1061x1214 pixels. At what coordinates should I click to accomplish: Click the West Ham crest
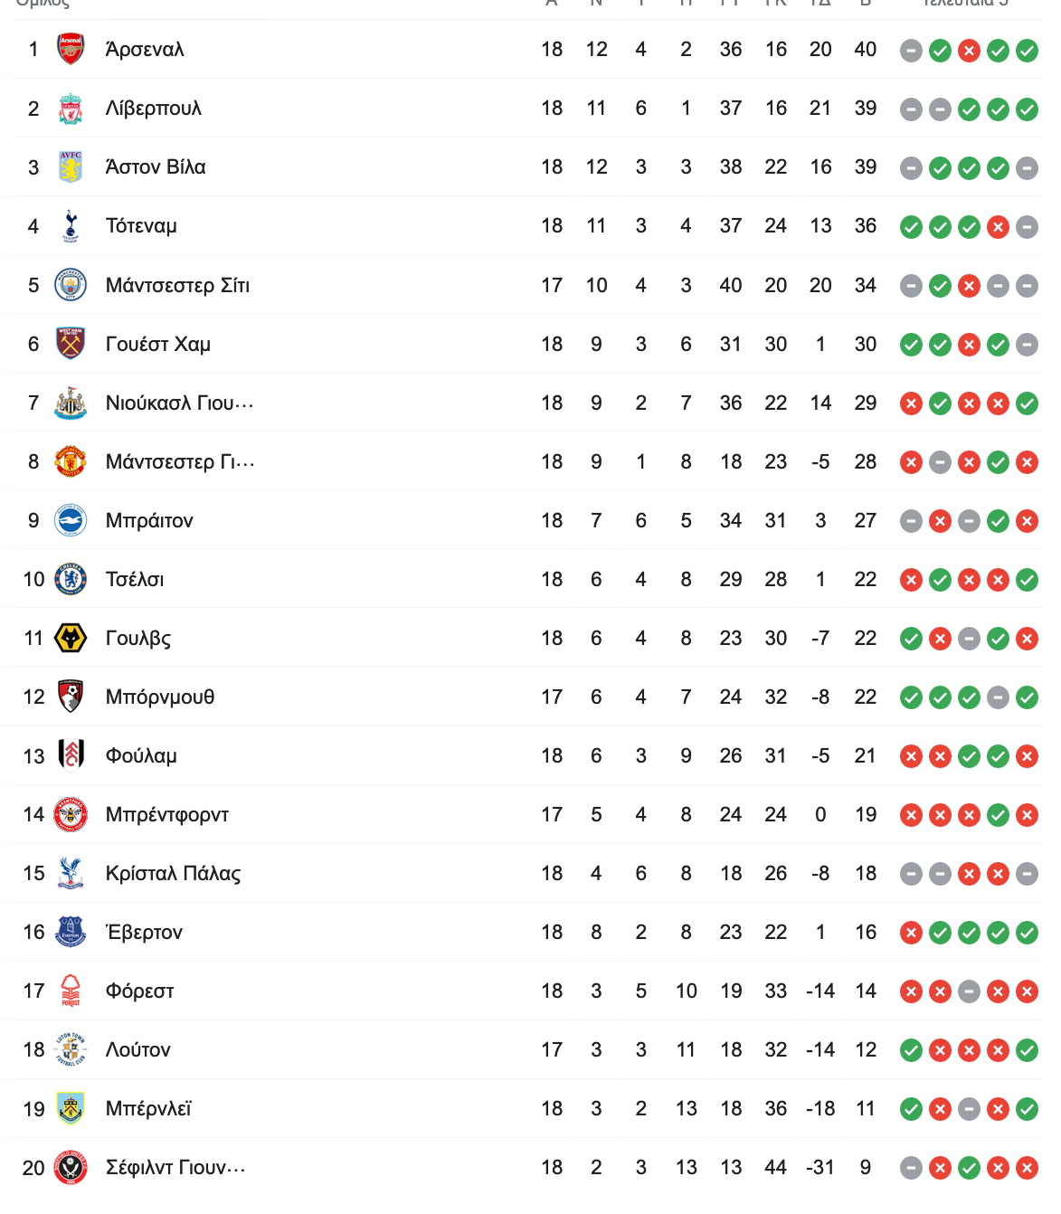pyautogui.click(x=71, y=344)
